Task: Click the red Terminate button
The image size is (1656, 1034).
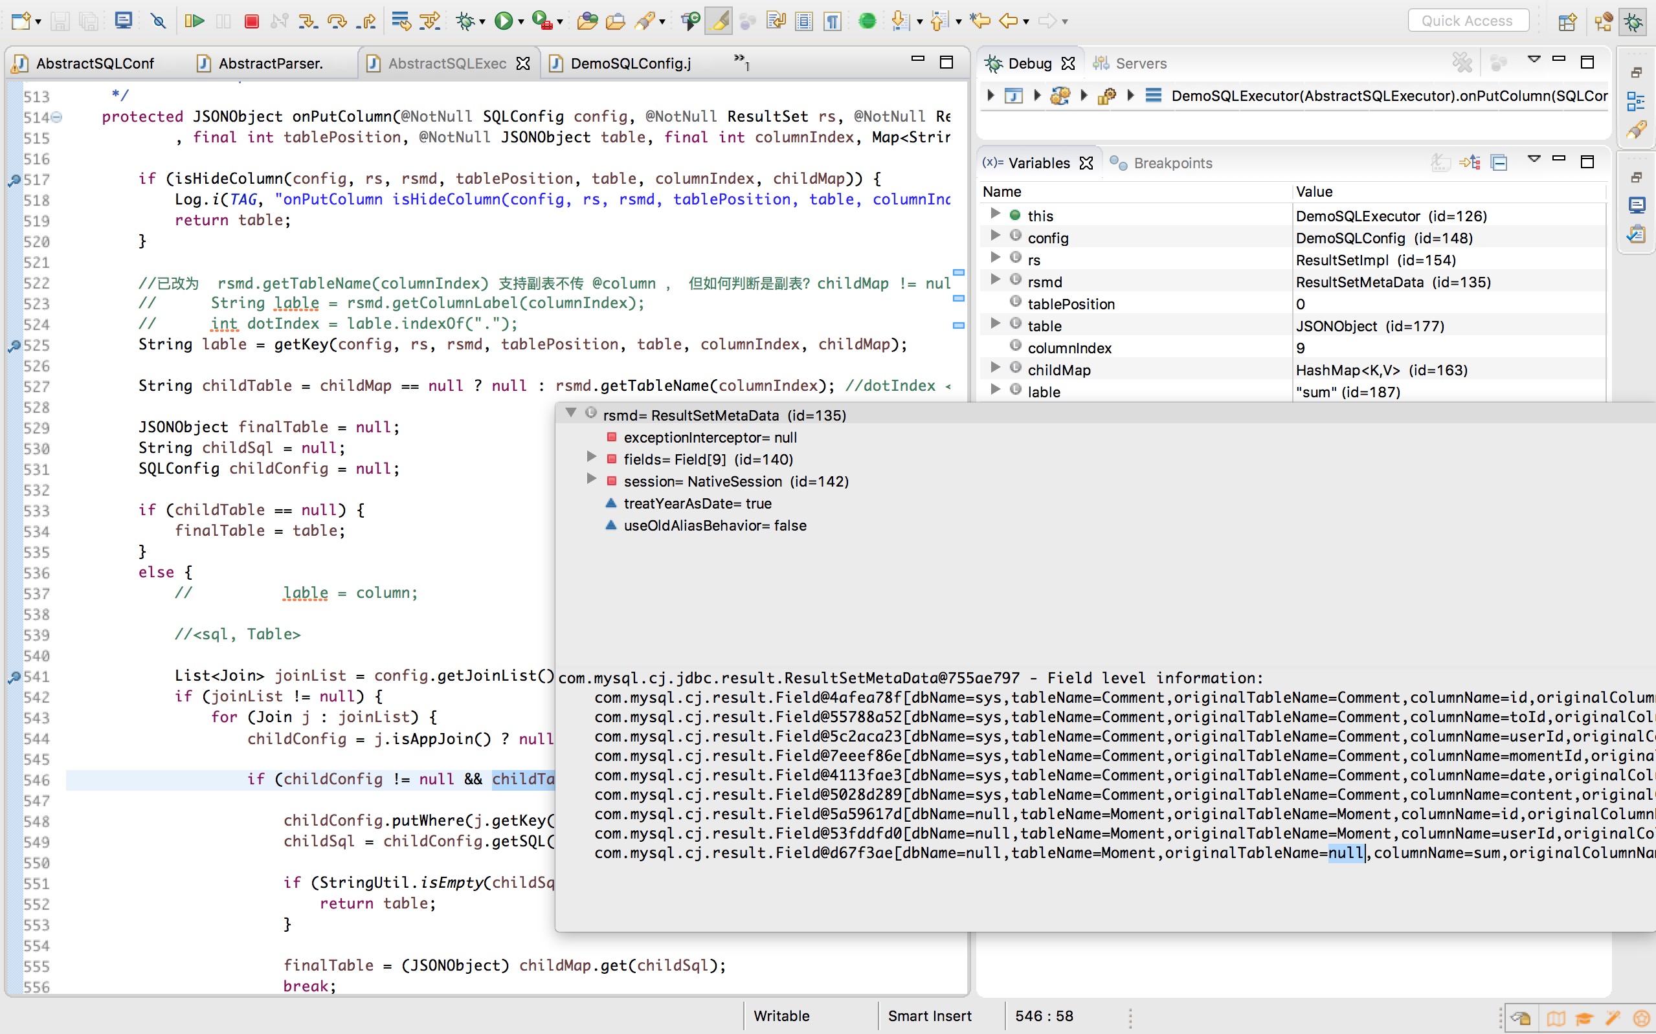Action: [251, 21]
